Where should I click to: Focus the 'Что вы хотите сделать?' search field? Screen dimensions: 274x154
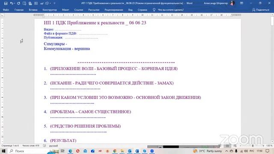[x=170, y=10]
